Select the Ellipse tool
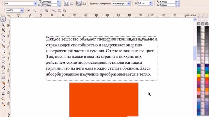This screenshot has height=117, width=209. pos(3,56)
